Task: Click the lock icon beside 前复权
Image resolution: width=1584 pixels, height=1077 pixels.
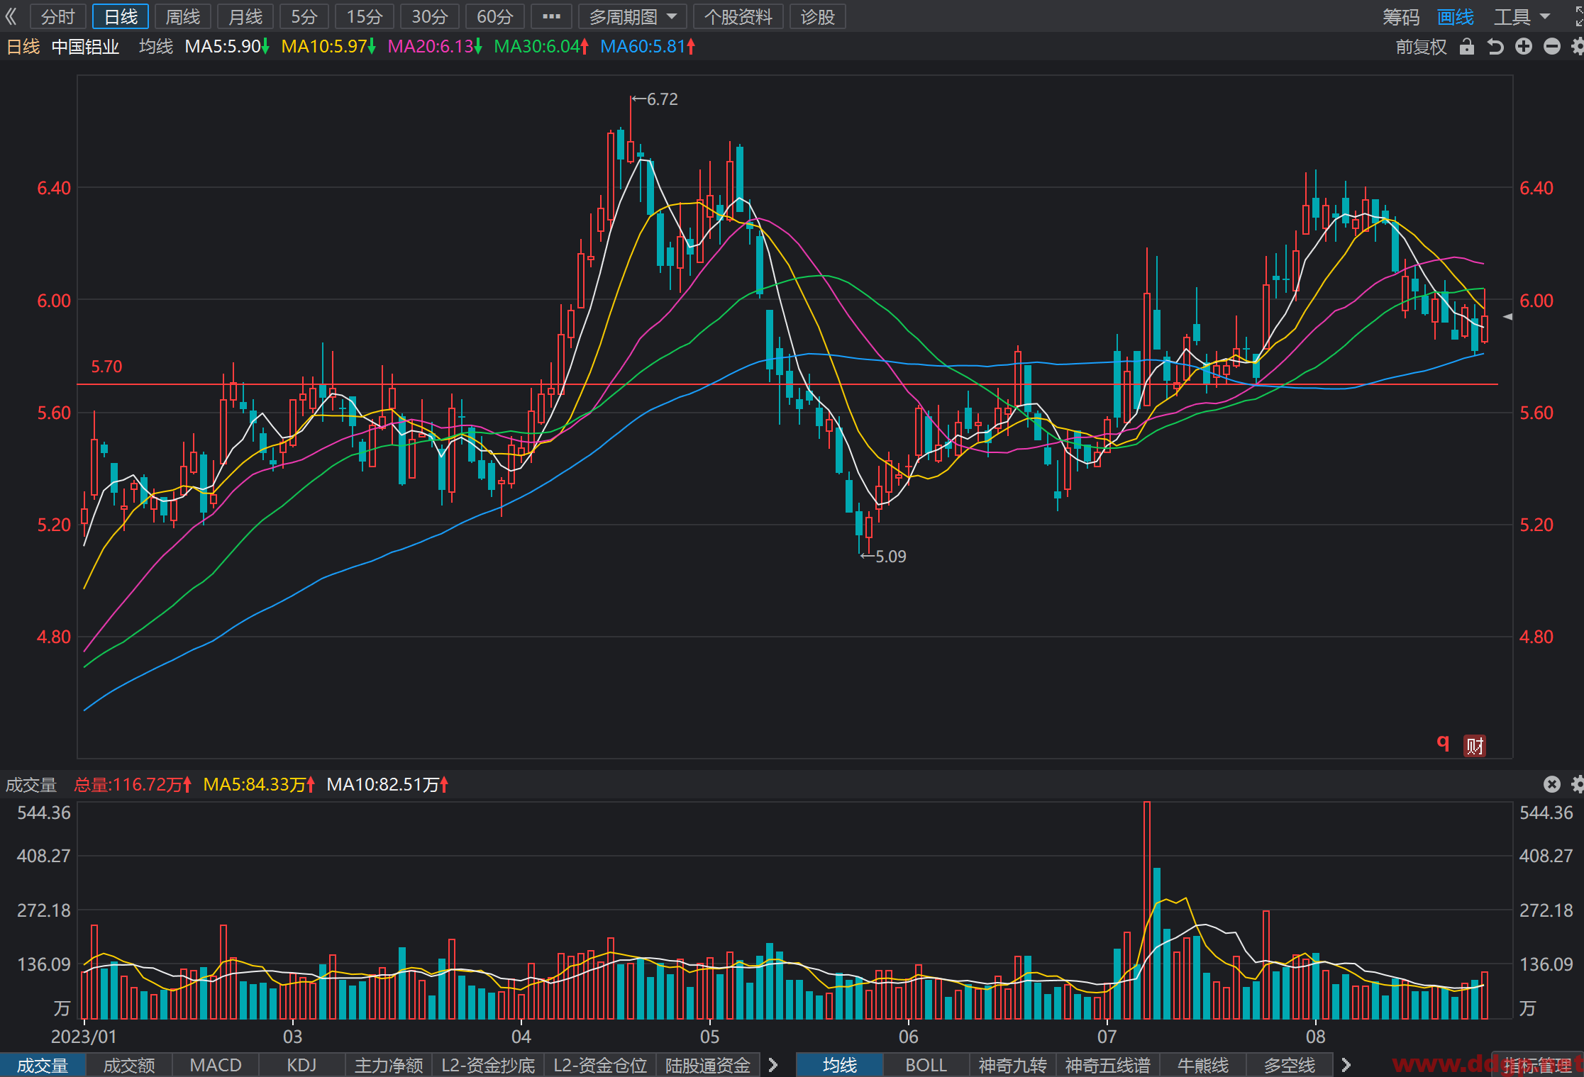Action: pos(1467,47)
